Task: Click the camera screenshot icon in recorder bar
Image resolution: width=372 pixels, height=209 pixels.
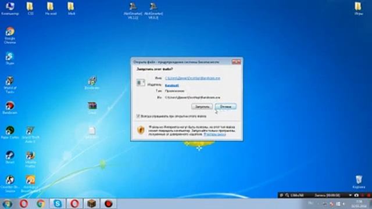Action: [x=356, y=195]
